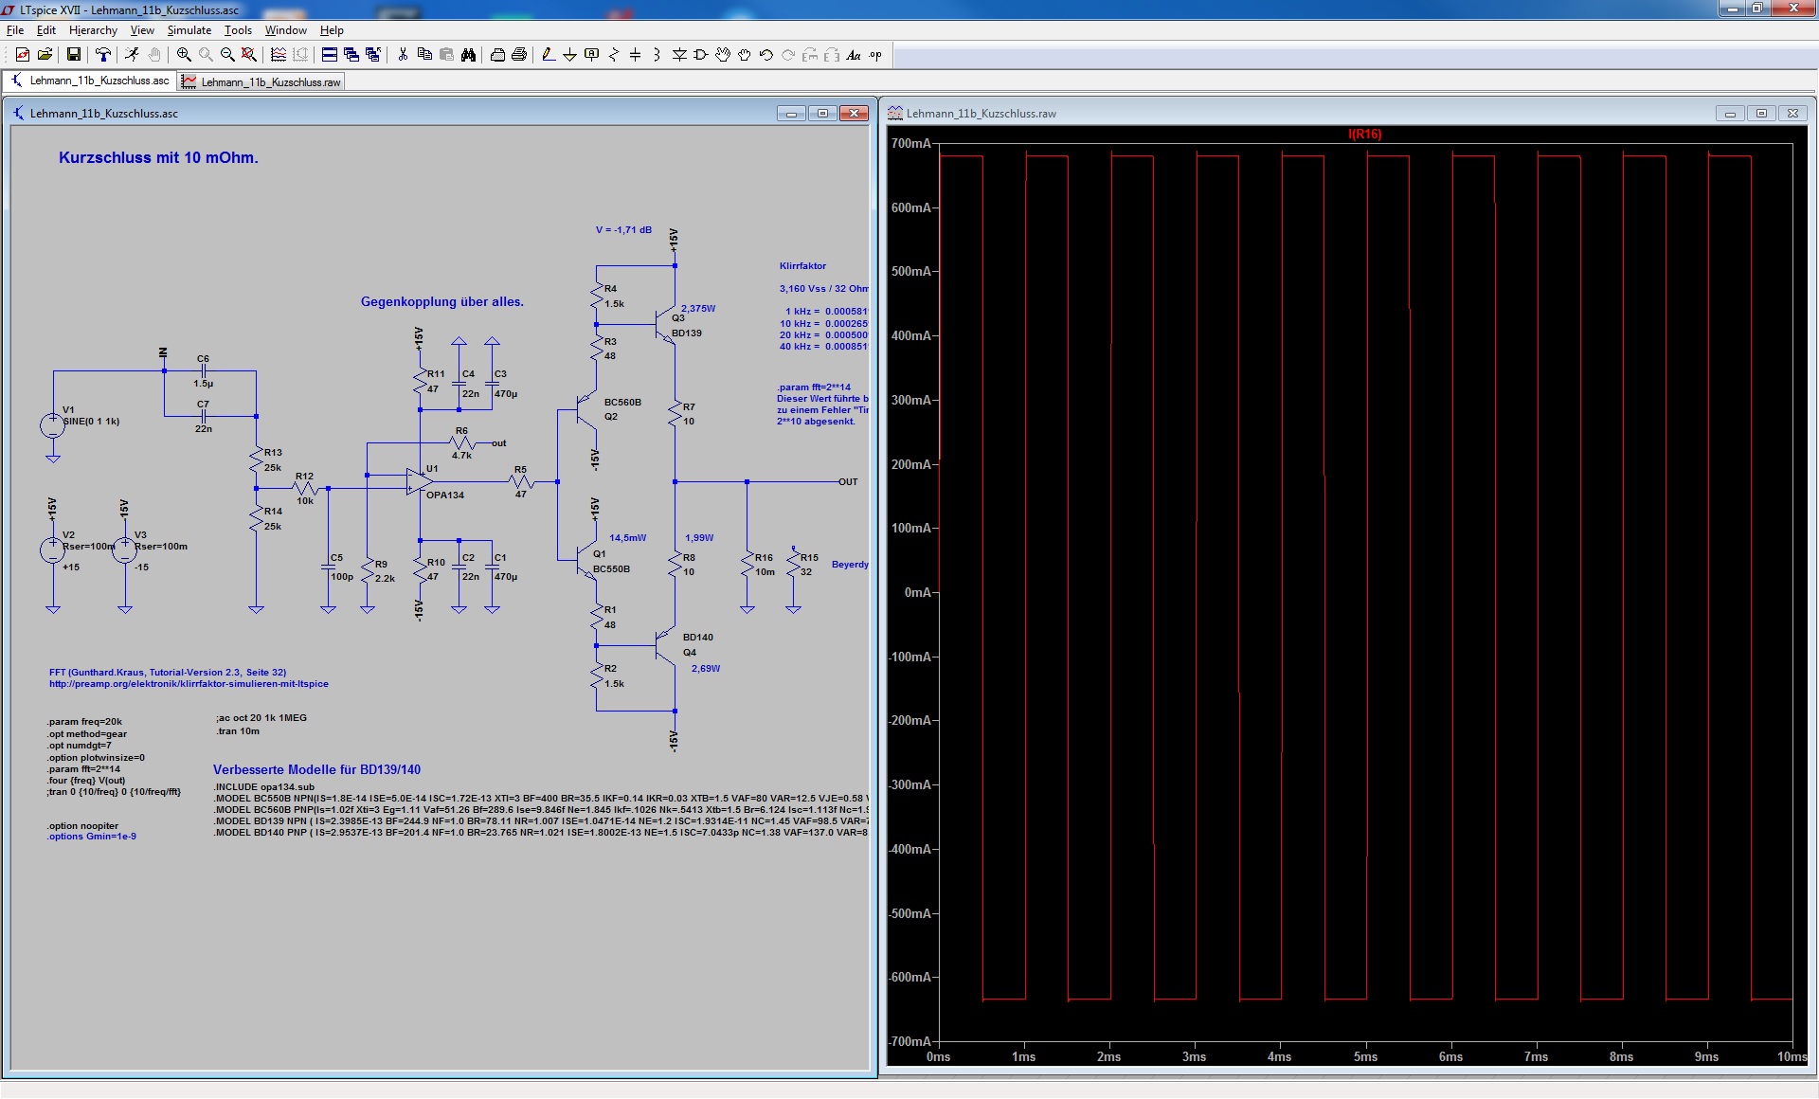
Task: Click the Zoom In magnifier icon
Action: (184, 55)
